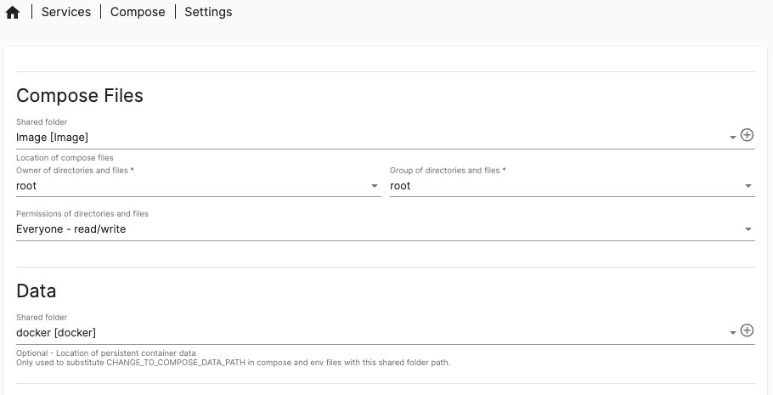Click the arrow next to owner root
Image resolution: width=773 pixels, height=395 pixels.
coord(375,186)
